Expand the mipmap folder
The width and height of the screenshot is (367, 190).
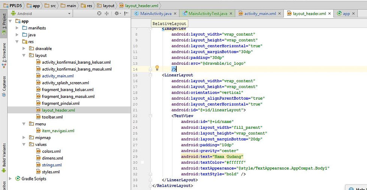click(x=24, y=138)
